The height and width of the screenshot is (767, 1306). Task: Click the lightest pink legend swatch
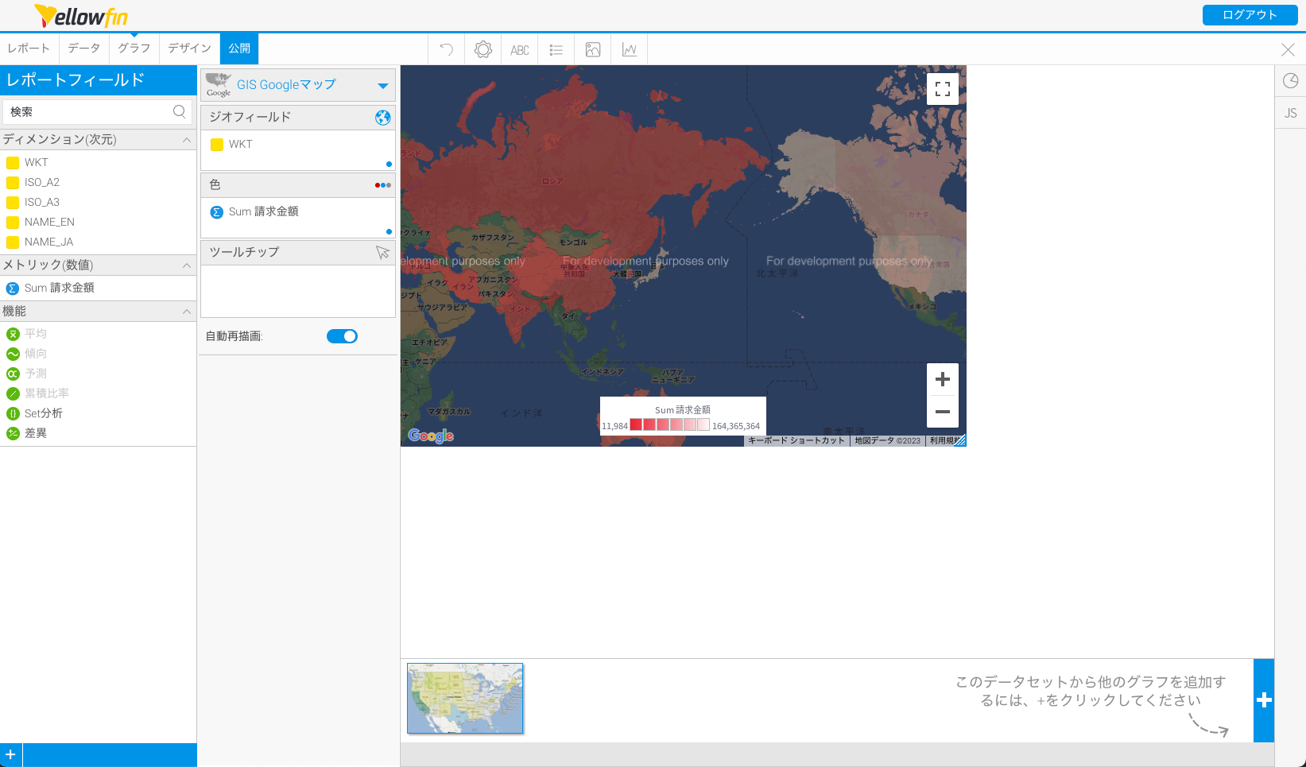coord(703,424)
